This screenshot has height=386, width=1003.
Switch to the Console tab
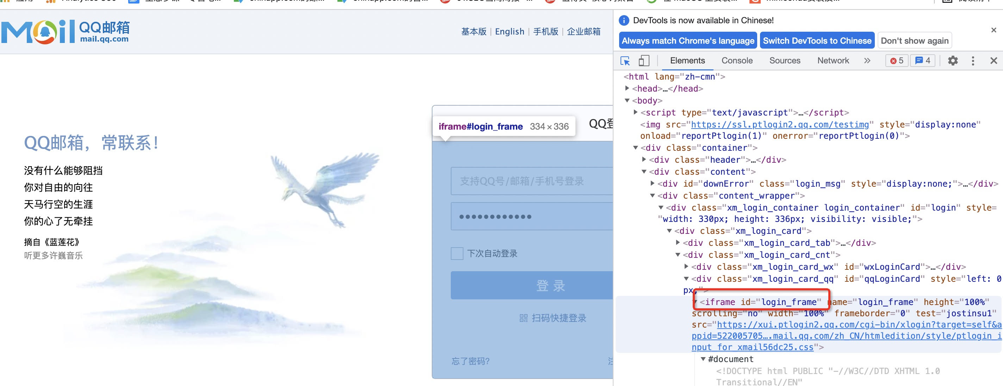pyautogui.click(x=737, y=61)
